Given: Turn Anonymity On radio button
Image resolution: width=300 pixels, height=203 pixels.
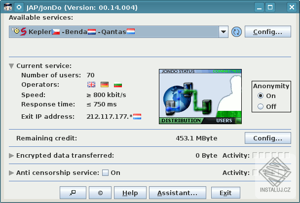Looking at the screenshot, I should [261, 96].
